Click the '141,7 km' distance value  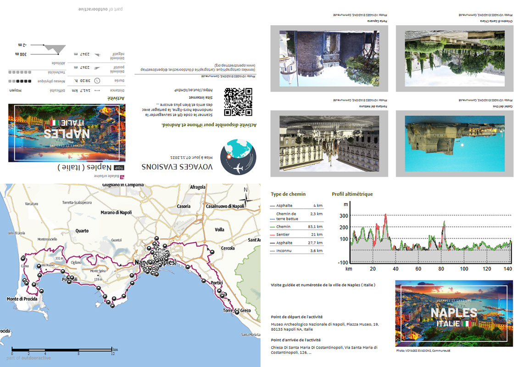[x=81, y=90]
